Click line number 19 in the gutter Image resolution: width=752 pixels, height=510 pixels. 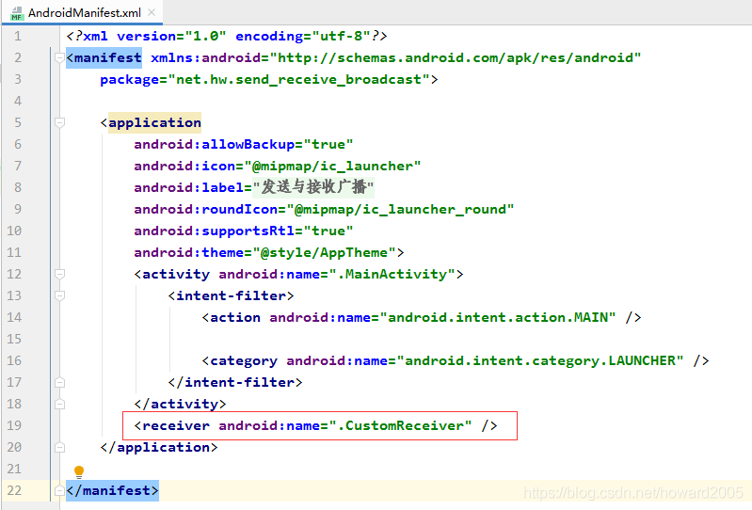(14, 425)
